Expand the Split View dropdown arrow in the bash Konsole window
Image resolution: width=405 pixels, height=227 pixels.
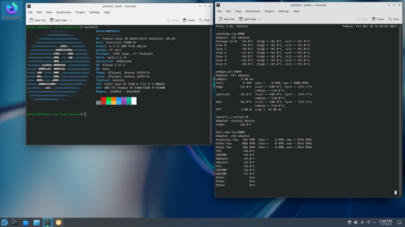point(70,20)
